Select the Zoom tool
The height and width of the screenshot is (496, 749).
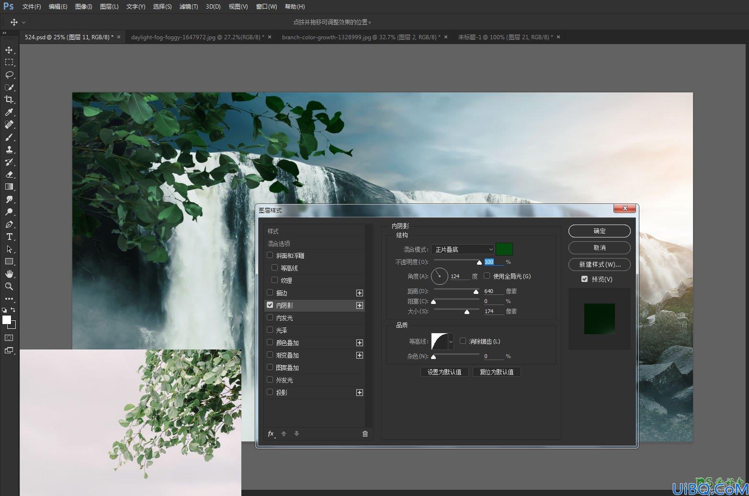tap(9, 286)
